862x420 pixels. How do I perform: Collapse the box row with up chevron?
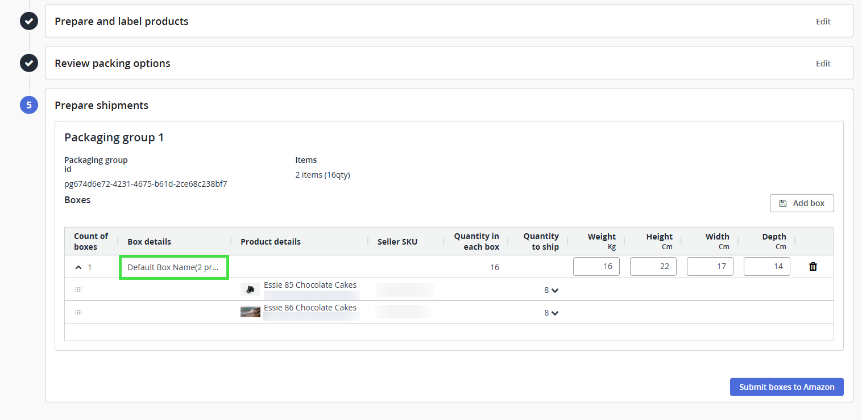point(78,267)
